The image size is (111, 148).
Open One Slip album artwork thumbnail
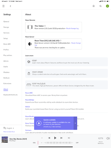5,139
